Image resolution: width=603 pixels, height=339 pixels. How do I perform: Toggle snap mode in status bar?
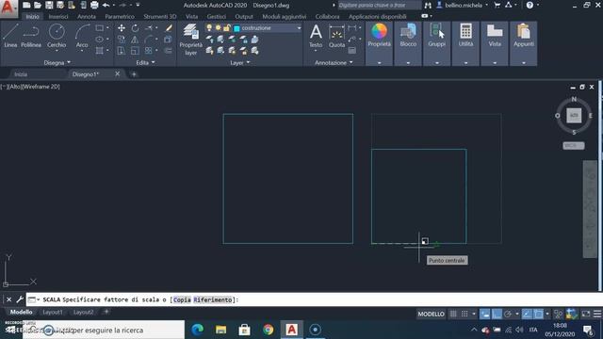464,314
